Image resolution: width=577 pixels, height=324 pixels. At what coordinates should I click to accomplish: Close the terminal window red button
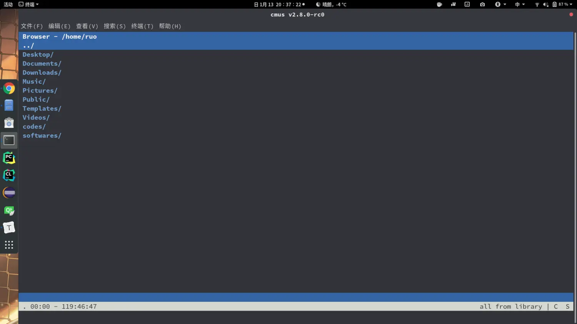pos(571,15)
